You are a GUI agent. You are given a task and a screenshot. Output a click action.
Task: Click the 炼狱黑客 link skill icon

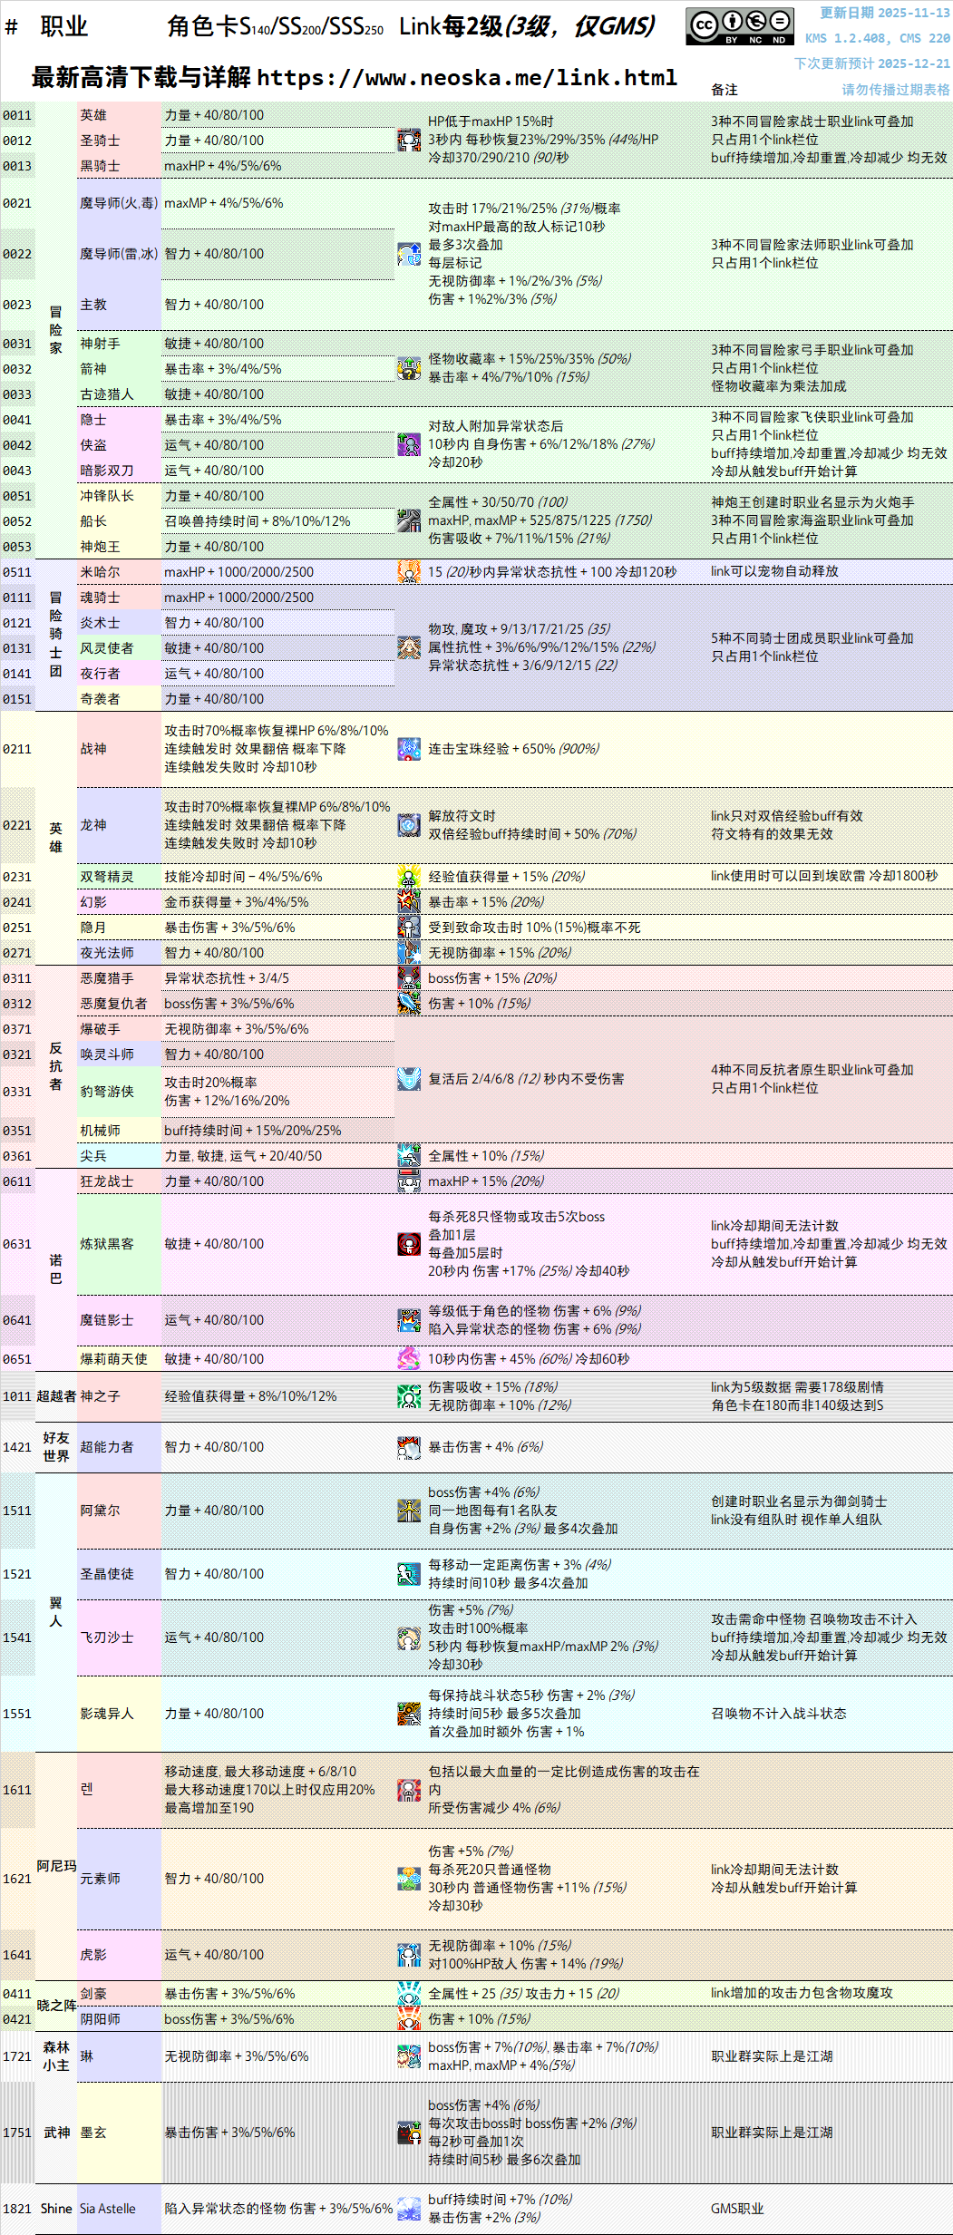point(409,1244)
